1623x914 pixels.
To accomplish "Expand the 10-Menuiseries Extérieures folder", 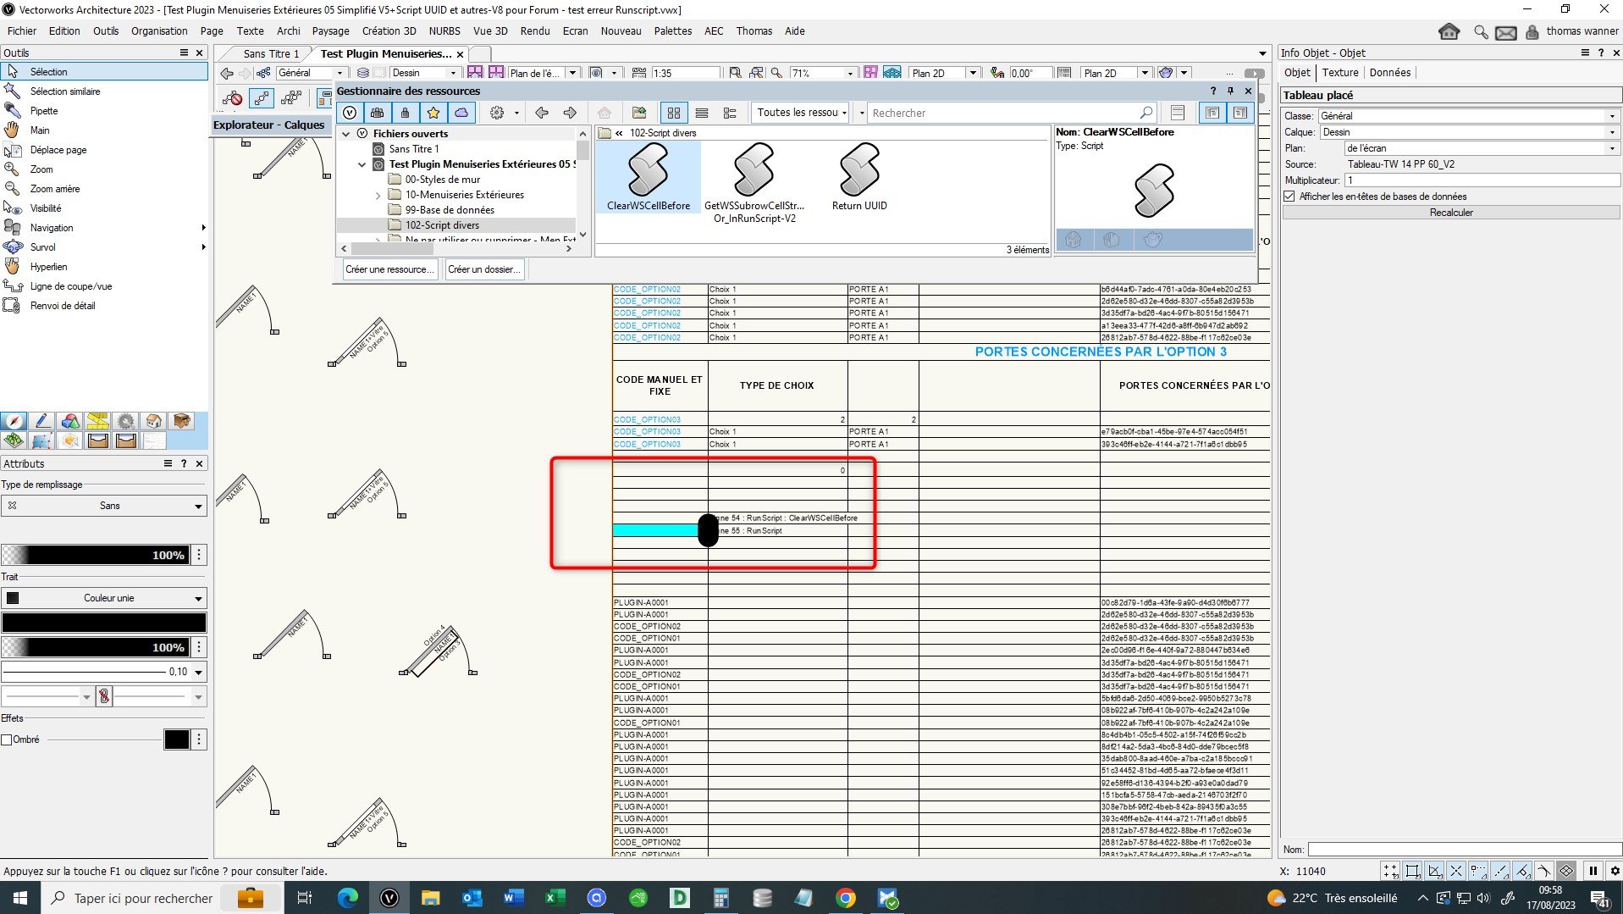I will (x=378, y=195).
